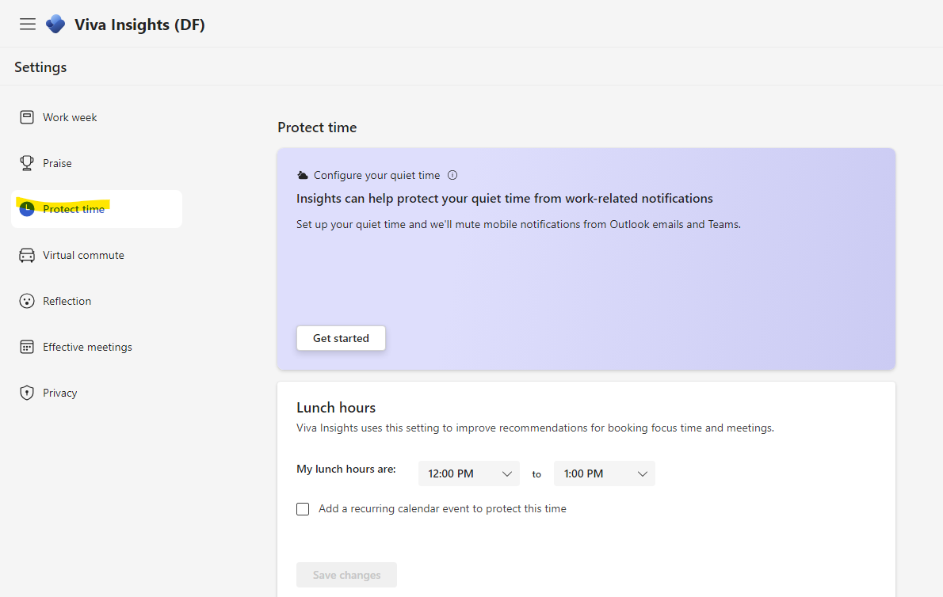This screenshot has height=597, width=943.
Task: Open Privacy settings
Action: 96,393
